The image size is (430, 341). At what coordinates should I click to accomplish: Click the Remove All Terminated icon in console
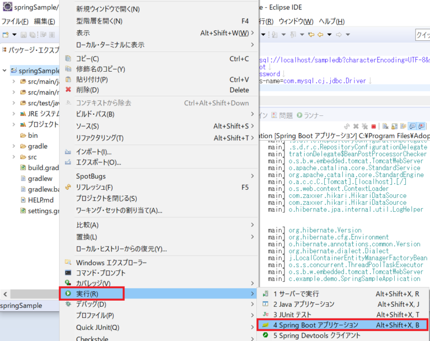coord(364,126)
